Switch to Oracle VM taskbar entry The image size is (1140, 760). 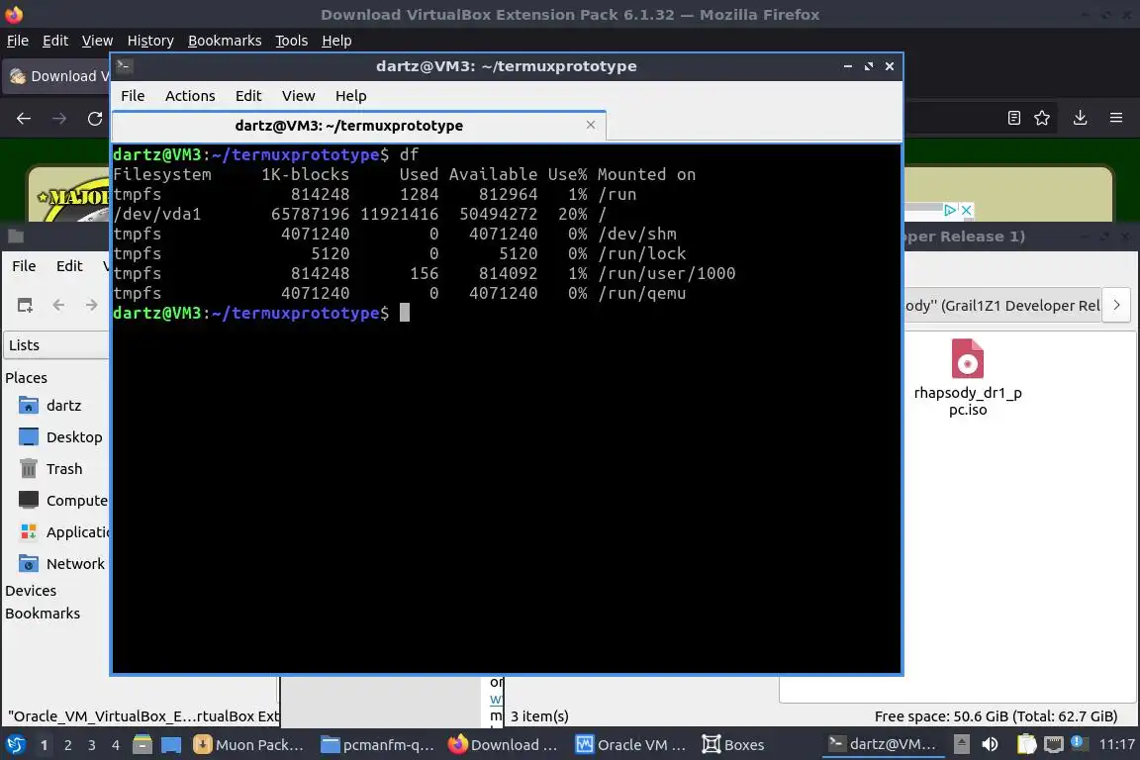(631, 745)
